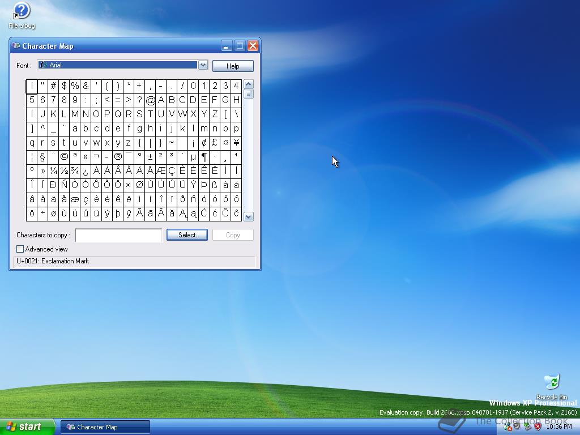Click inside the Characters to copy field
The image size is (580, 435).
pos(118,235)
